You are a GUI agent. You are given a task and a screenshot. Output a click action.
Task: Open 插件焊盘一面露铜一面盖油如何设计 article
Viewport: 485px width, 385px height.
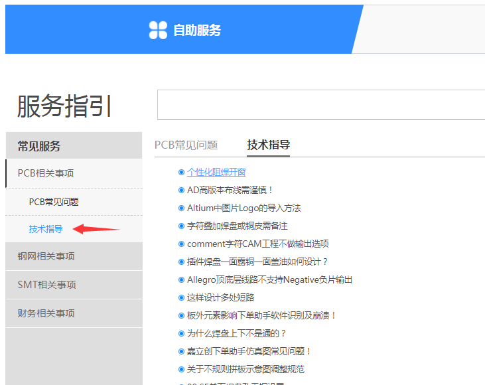(x=257, y=262)
